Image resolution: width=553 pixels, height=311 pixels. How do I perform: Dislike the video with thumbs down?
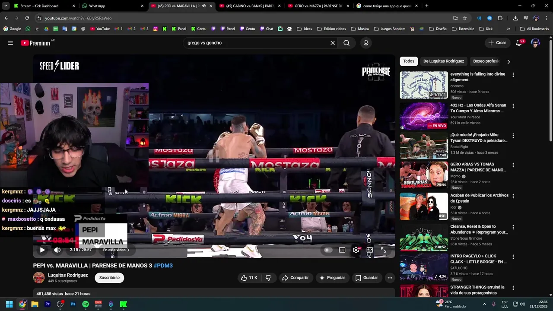pyautogui.click(x=268, y=278)
